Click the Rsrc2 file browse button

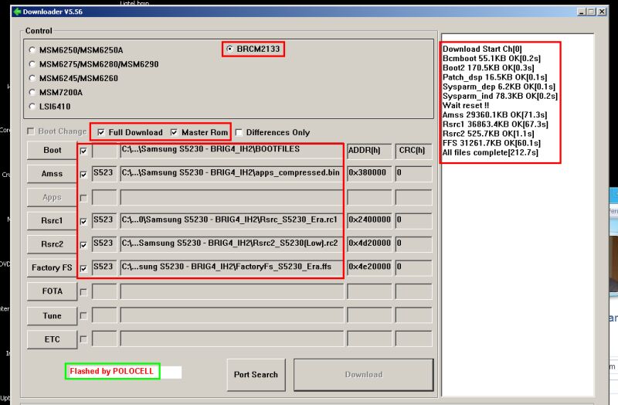52,244
